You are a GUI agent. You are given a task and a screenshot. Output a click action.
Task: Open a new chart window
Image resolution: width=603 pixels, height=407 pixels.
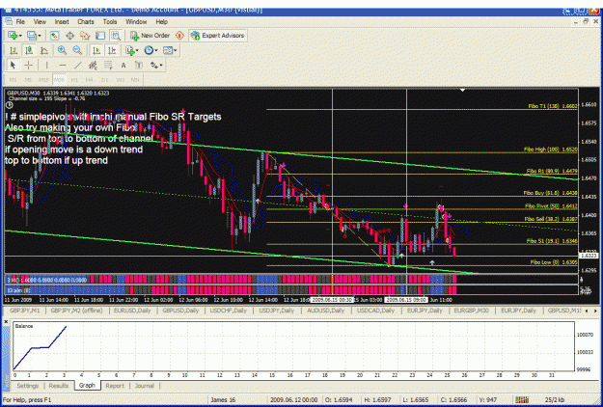click(13, 36)
